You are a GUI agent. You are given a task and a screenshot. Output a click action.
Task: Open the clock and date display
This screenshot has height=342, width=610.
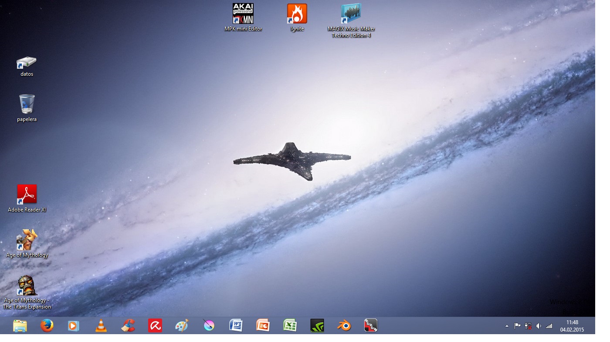(x=572, y=326)
